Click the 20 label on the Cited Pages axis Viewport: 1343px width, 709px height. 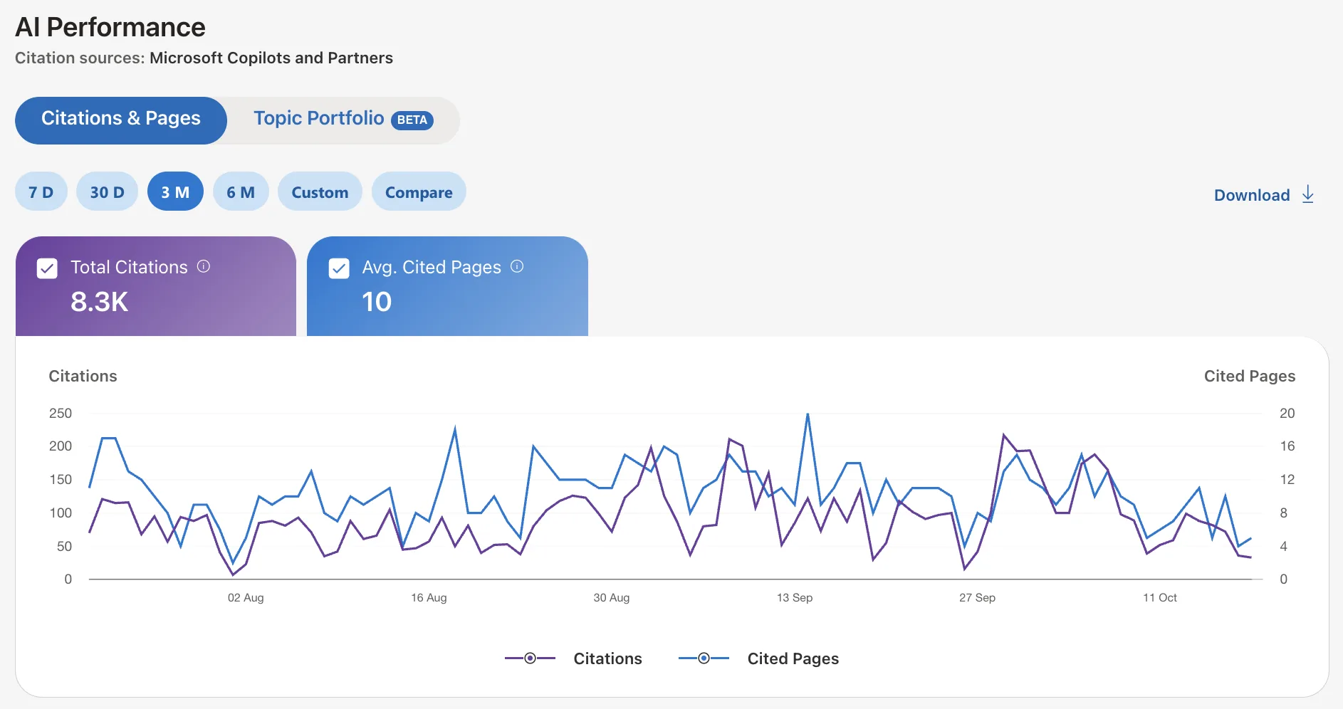1287,413
